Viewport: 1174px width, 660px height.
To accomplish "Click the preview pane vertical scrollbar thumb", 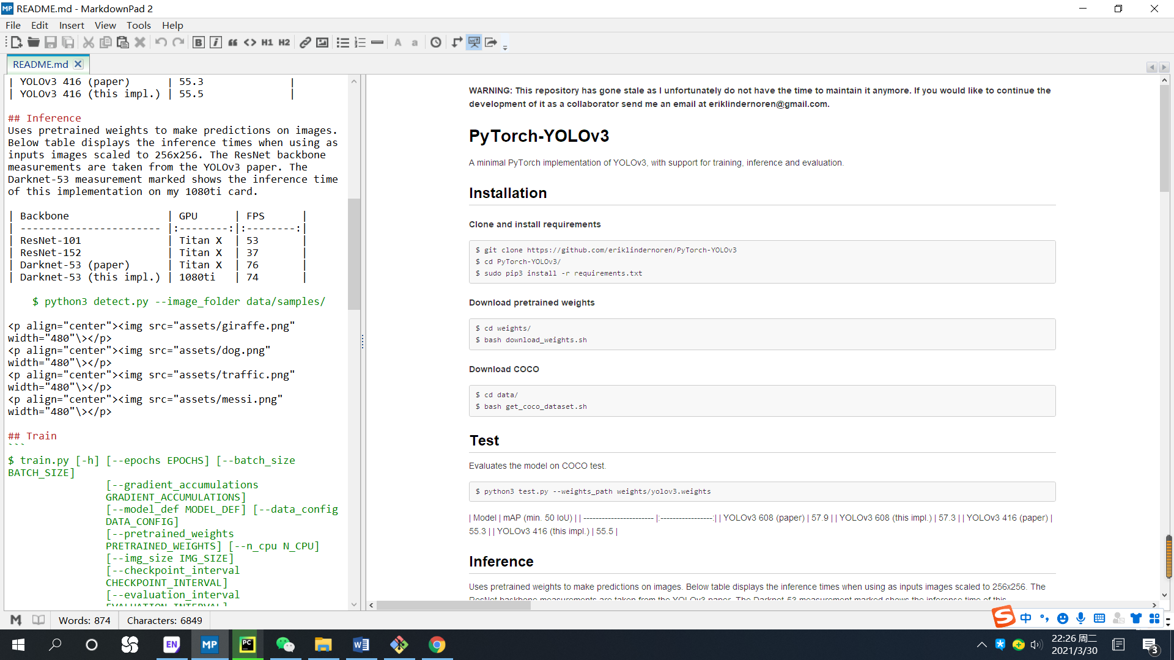I will (1164, 139).
